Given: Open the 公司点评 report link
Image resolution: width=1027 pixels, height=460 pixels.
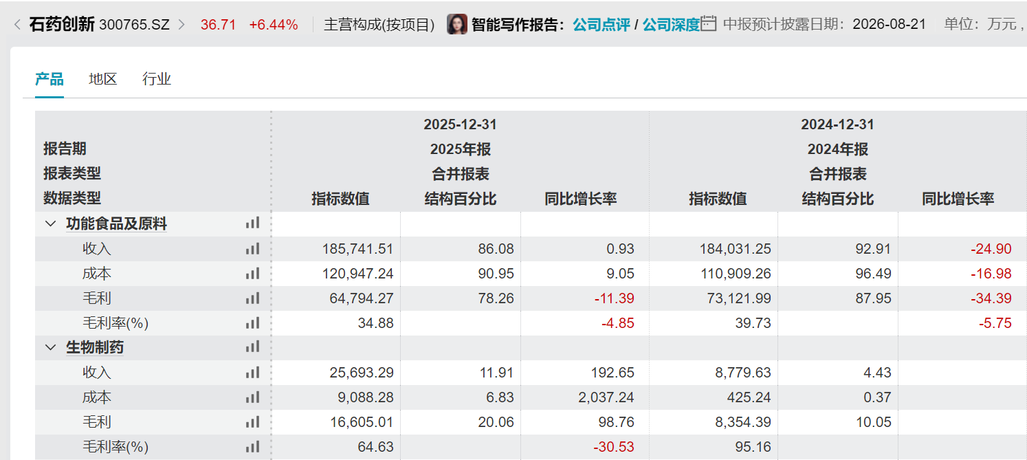Looking at the screenshot, I should point(601,25).
